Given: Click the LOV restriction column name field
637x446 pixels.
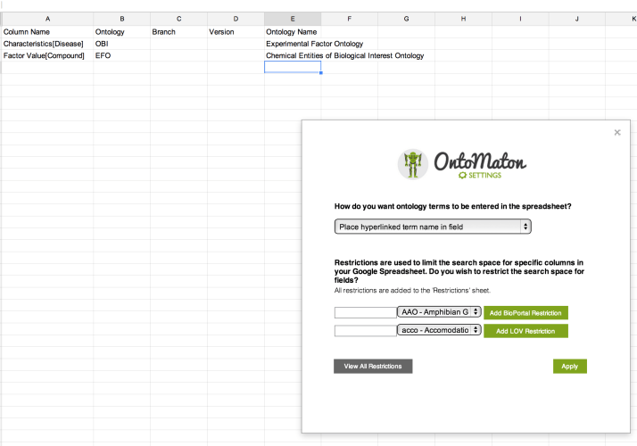Looking at the screenshot, I should [365, 331].
